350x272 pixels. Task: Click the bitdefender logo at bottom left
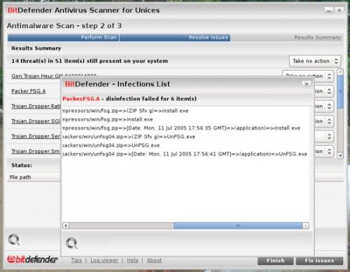point(32,259)
